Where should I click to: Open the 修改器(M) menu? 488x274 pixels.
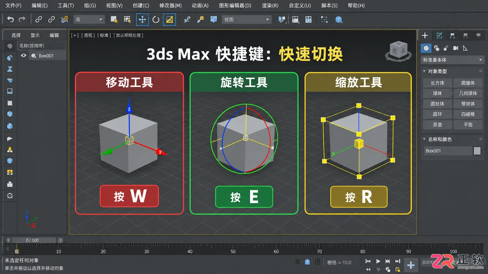pos(170,5)
